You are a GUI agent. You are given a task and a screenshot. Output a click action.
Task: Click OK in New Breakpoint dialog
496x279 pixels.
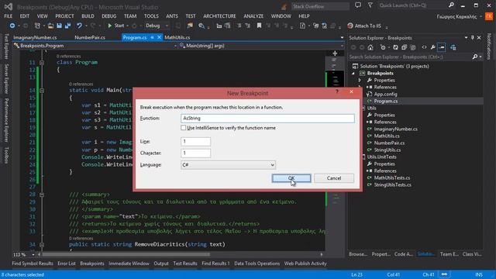pos(291,178)
